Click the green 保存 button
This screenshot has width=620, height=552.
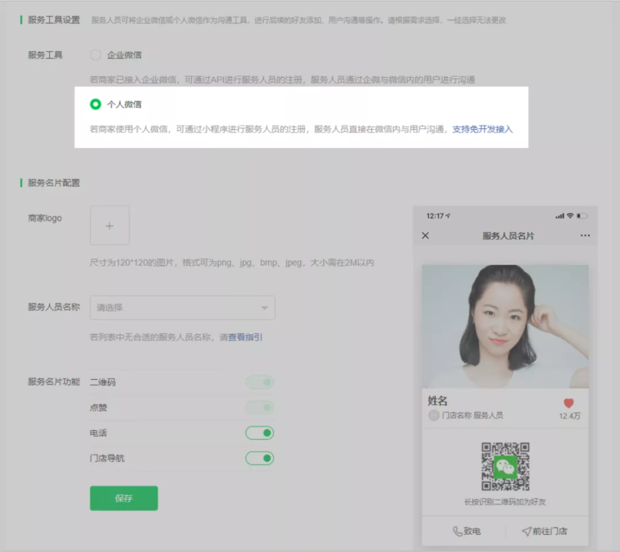[124, 498]
